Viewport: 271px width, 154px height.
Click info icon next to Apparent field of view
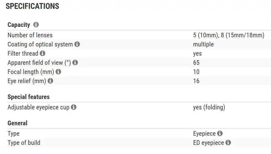(x=75, y=63)
